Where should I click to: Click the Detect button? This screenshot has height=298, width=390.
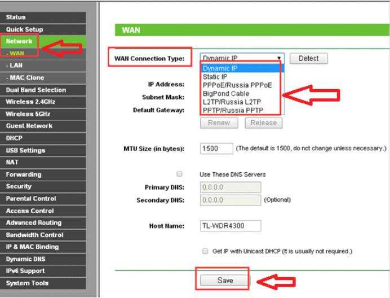coord(308,58)
